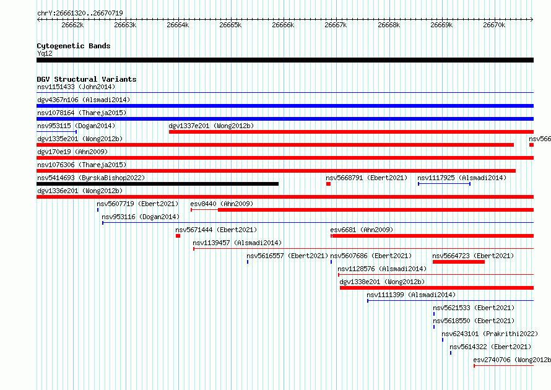The height and width of the screenshot is (390, 551).
Task: Select the dgv4367n106 (Alsmadi2014) label
Action: coord(84,100)
